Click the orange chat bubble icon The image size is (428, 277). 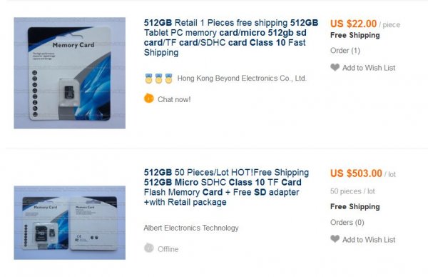pos(149,99)
